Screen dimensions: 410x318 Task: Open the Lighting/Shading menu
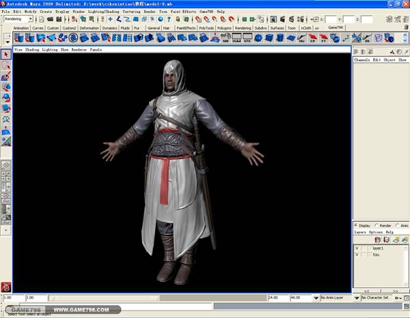coord(105,12)
